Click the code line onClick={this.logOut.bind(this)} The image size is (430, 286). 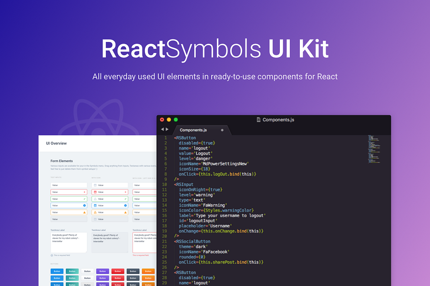coord(217,174)
